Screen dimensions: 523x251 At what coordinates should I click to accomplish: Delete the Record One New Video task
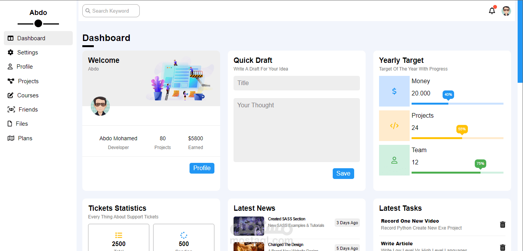point(502,225)
